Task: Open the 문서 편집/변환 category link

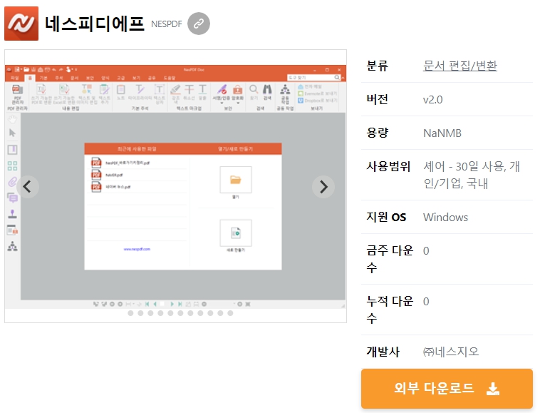Action: coord(459,66)
